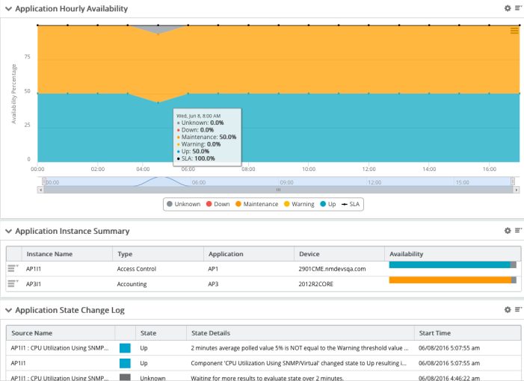The width and height of the screenshot is (524, 381).
Task: Open row menu icon for AP1I1 instance
Action: [x=13, y=268]
